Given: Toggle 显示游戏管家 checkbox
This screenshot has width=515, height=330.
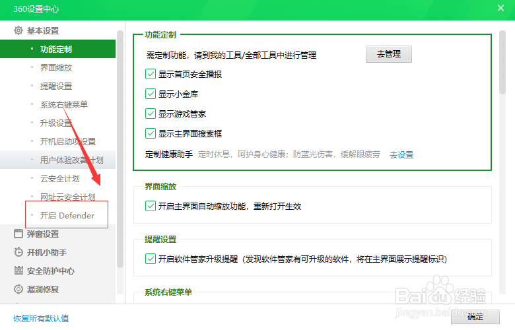Looking at the screenshot, I should (151, 114).
